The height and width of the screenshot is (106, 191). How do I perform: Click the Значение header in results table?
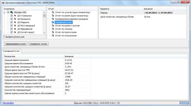pos(77,56)
